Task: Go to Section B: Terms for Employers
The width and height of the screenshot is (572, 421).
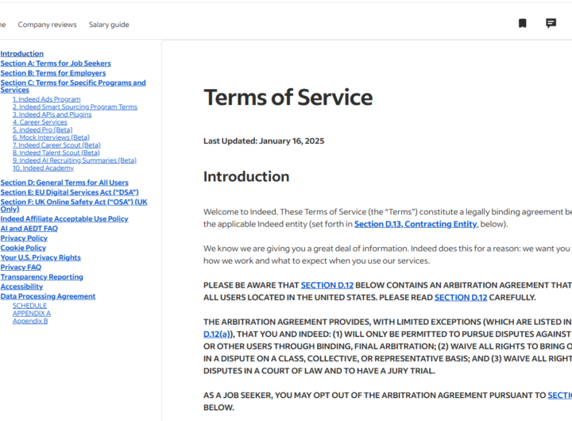Action: click(52, 73)
